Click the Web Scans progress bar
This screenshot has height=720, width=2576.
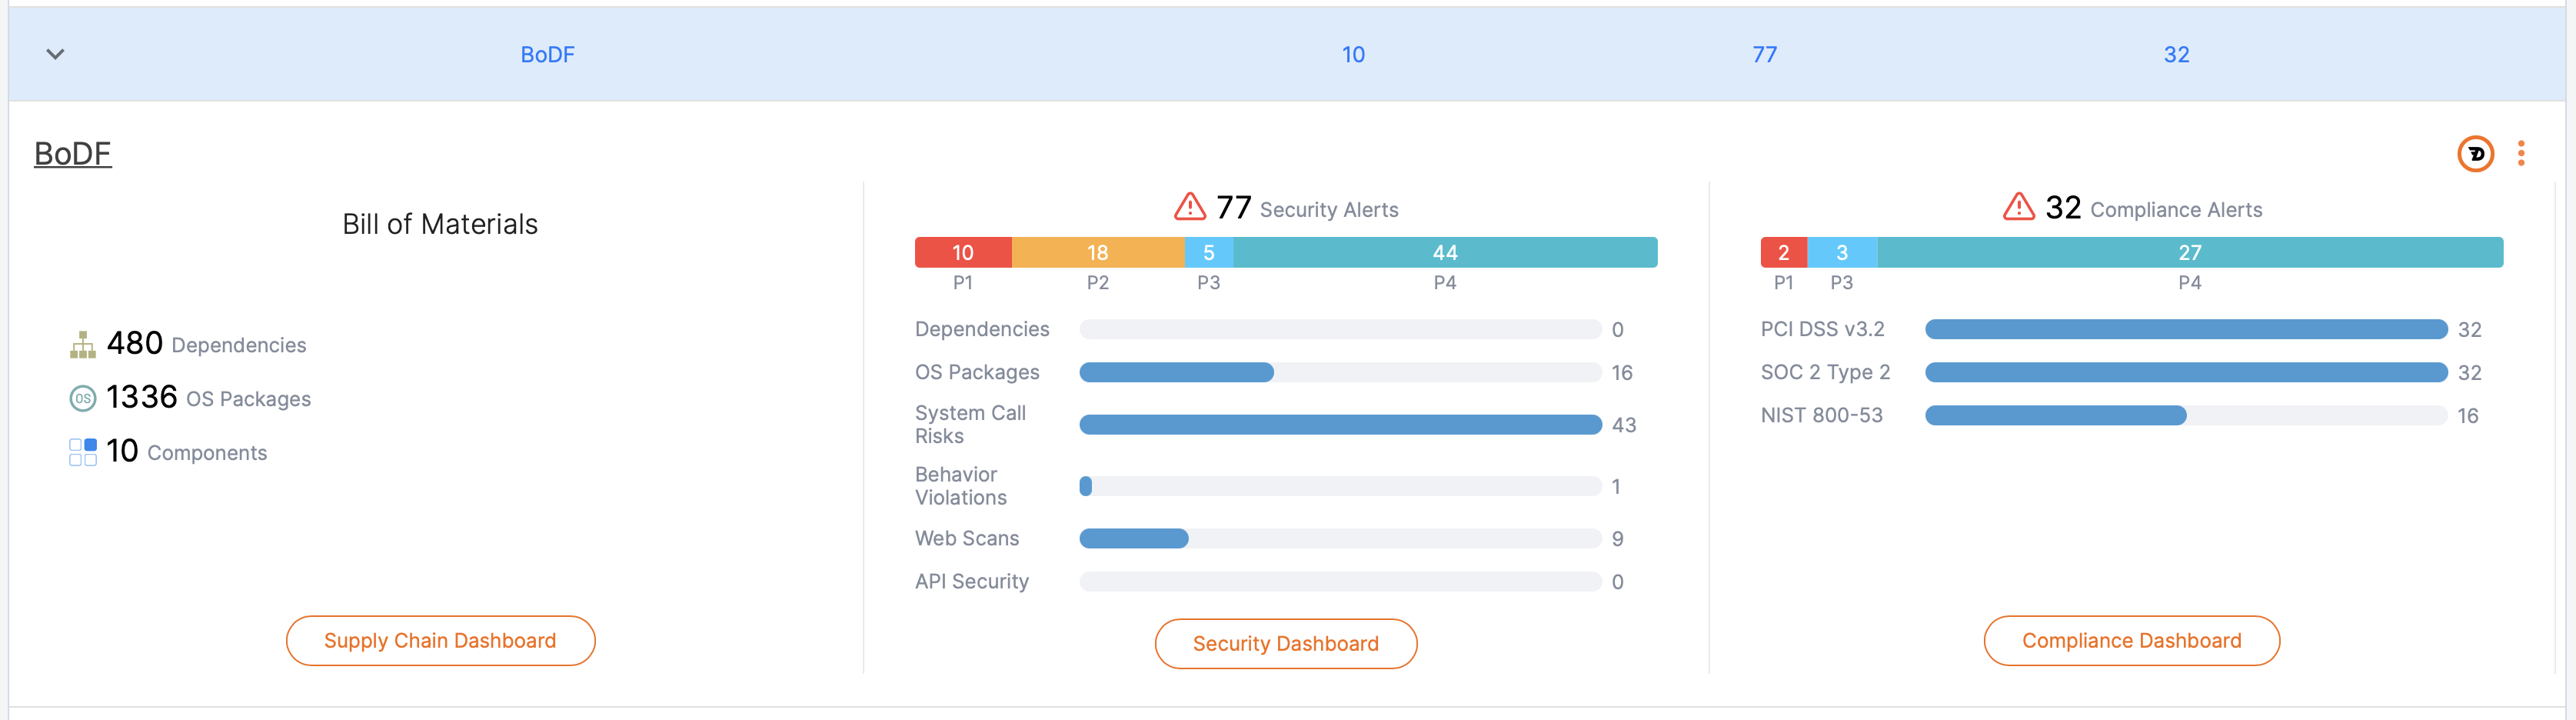coord(1340,538)
